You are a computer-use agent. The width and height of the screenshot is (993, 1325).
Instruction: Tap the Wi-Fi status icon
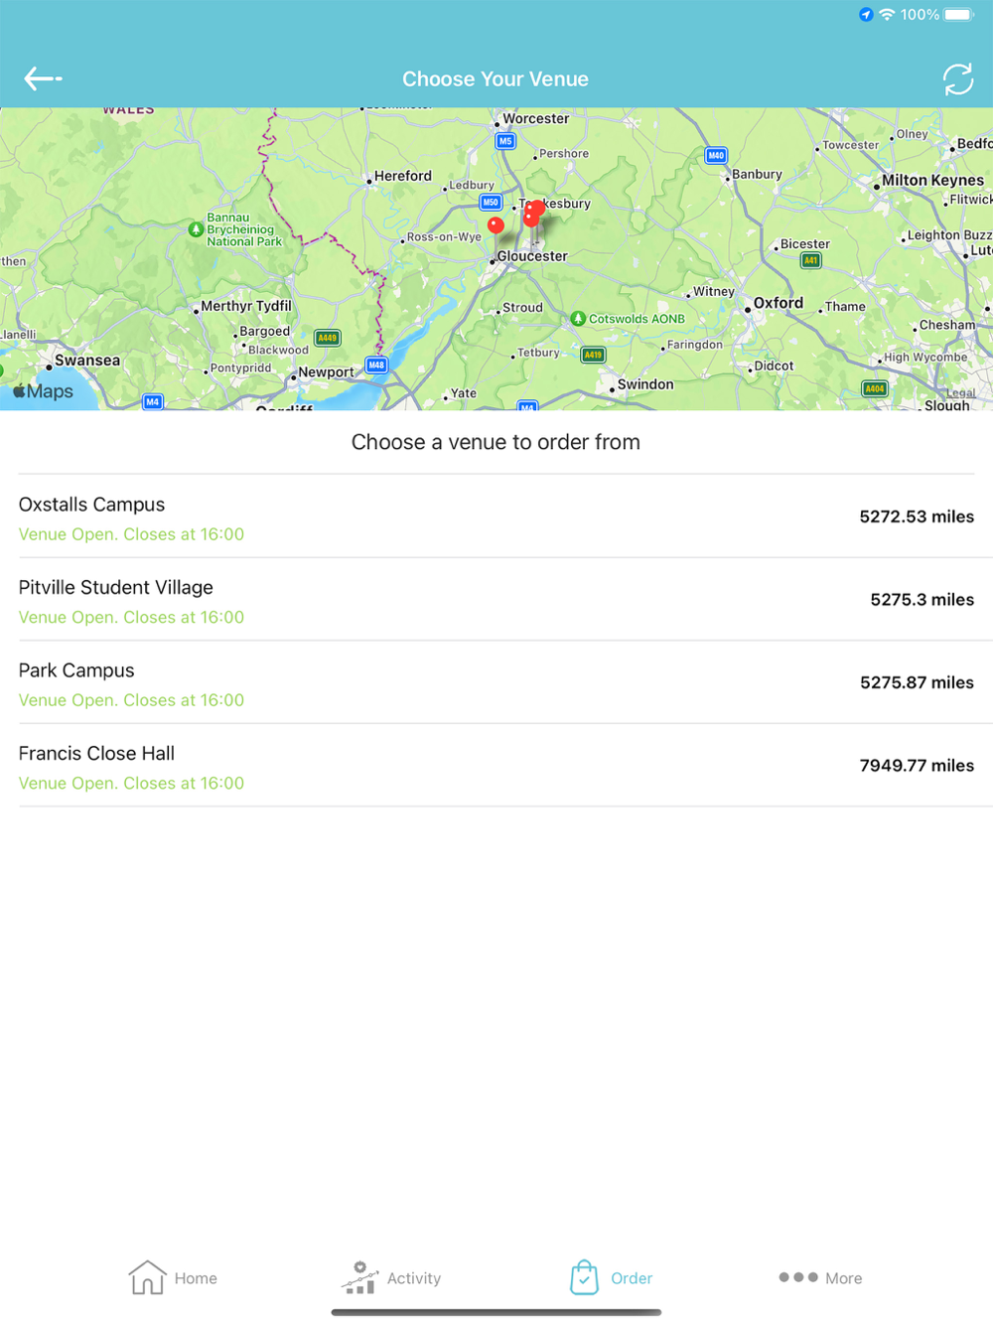point(887,15)
